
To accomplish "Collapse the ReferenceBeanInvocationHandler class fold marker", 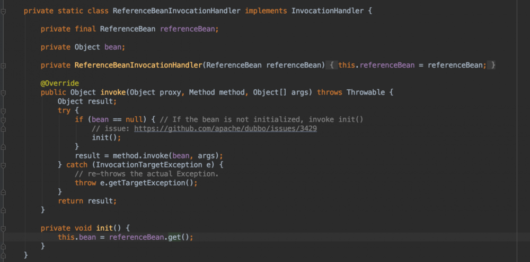I will click(3, 11).
